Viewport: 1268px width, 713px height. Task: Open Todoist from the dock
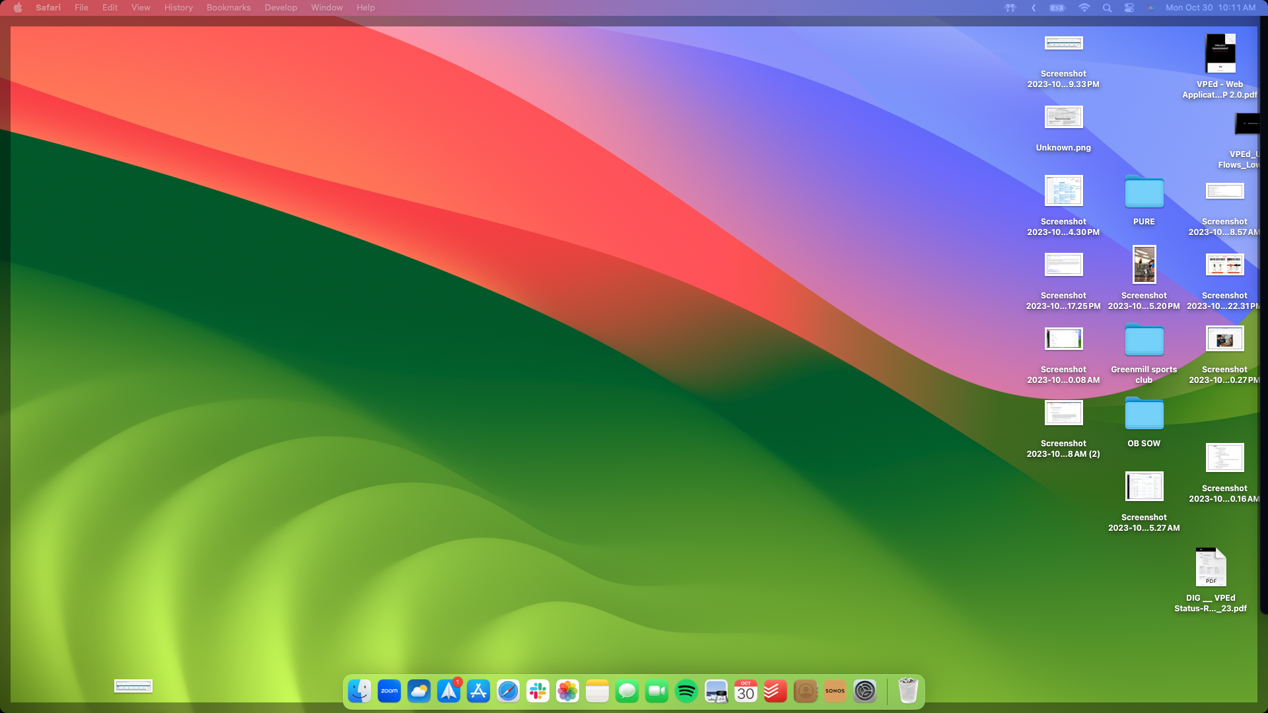(x=775, y=691)
